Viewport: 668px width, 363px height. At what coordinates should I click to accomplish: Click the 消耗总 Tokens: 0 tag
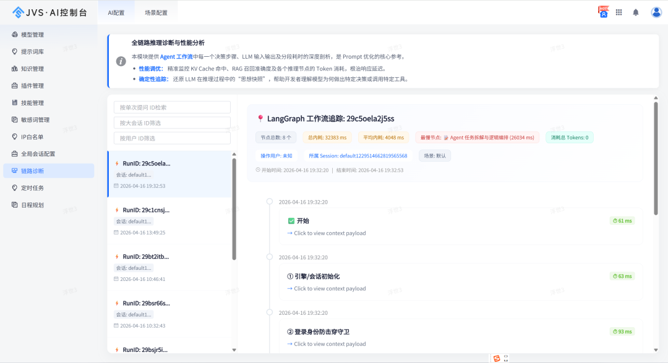pos(570,137)
